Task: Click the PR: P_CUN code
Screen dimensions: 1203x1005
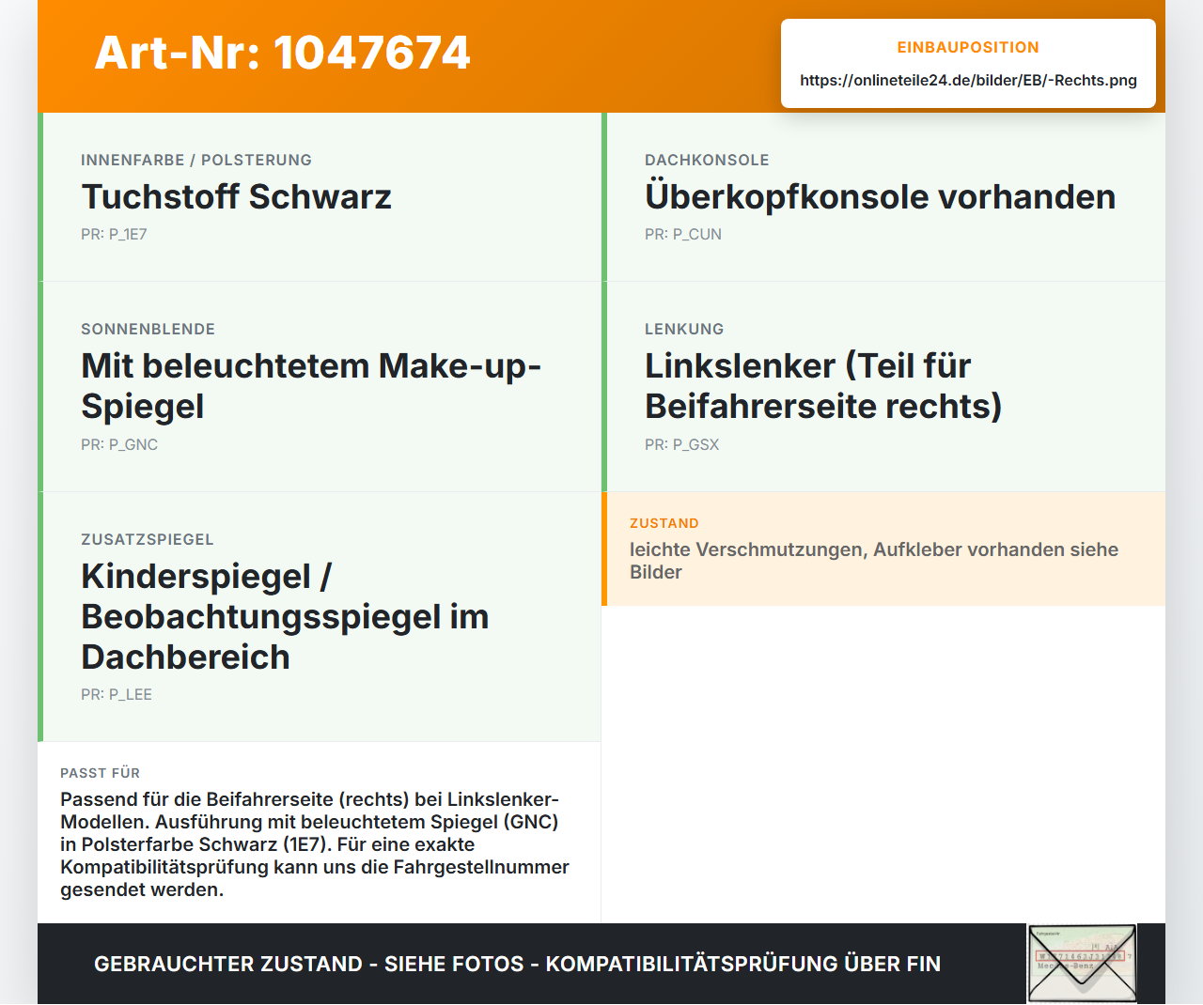Action: coord(683,235)
